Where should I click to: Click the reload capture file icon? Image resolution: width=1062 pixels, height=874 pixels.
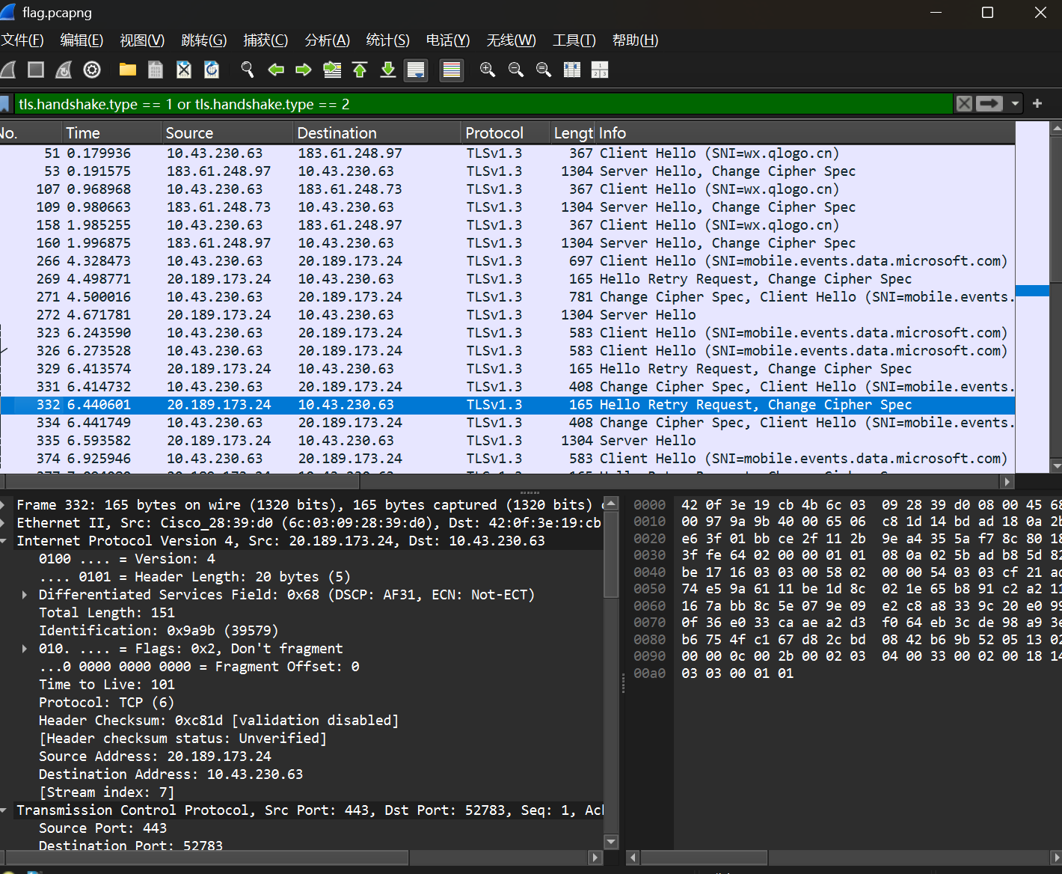(212, 70)
